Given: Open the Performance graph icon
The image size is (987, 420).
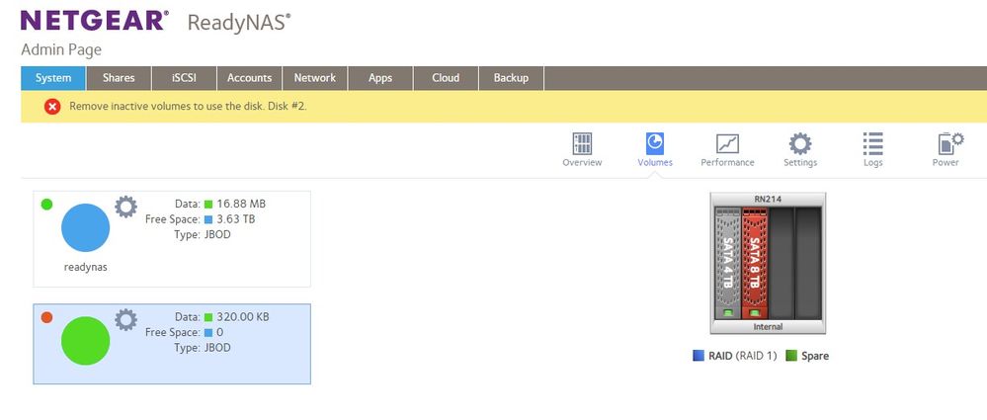Looking at the screenshot, I should [x=728, y=143].
